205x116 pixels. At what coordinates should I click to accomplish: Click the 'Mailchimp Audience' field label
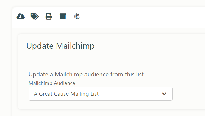(52, 83)
